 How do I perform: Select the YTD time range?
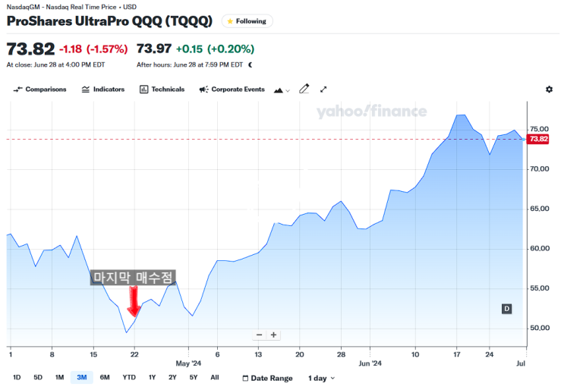click(x=129, y=377)
